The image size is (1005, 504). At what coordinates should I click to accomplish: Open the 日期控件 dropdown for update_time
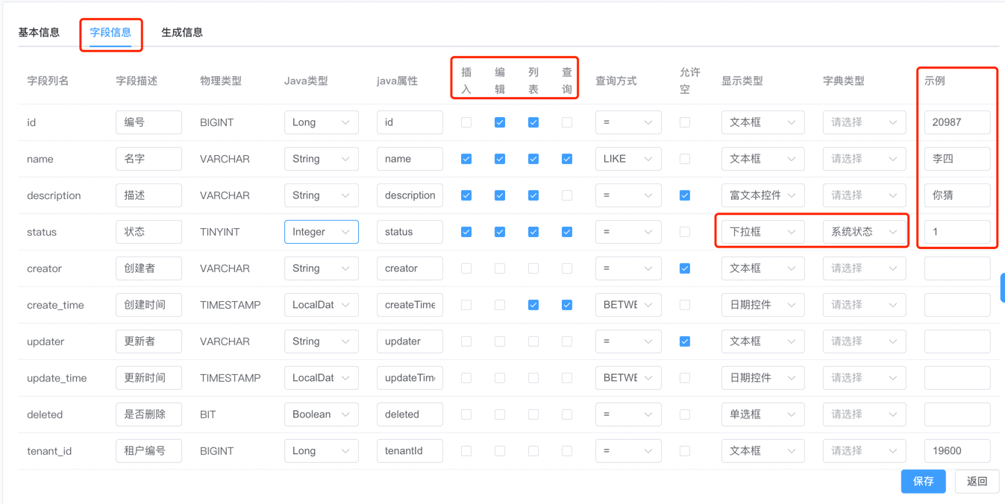click(x=762, y=377)
